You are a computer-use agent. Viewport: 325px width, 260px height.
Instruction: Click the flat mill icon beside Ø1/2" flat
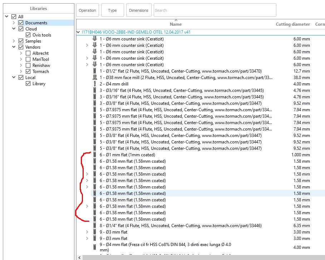[94, 71]
